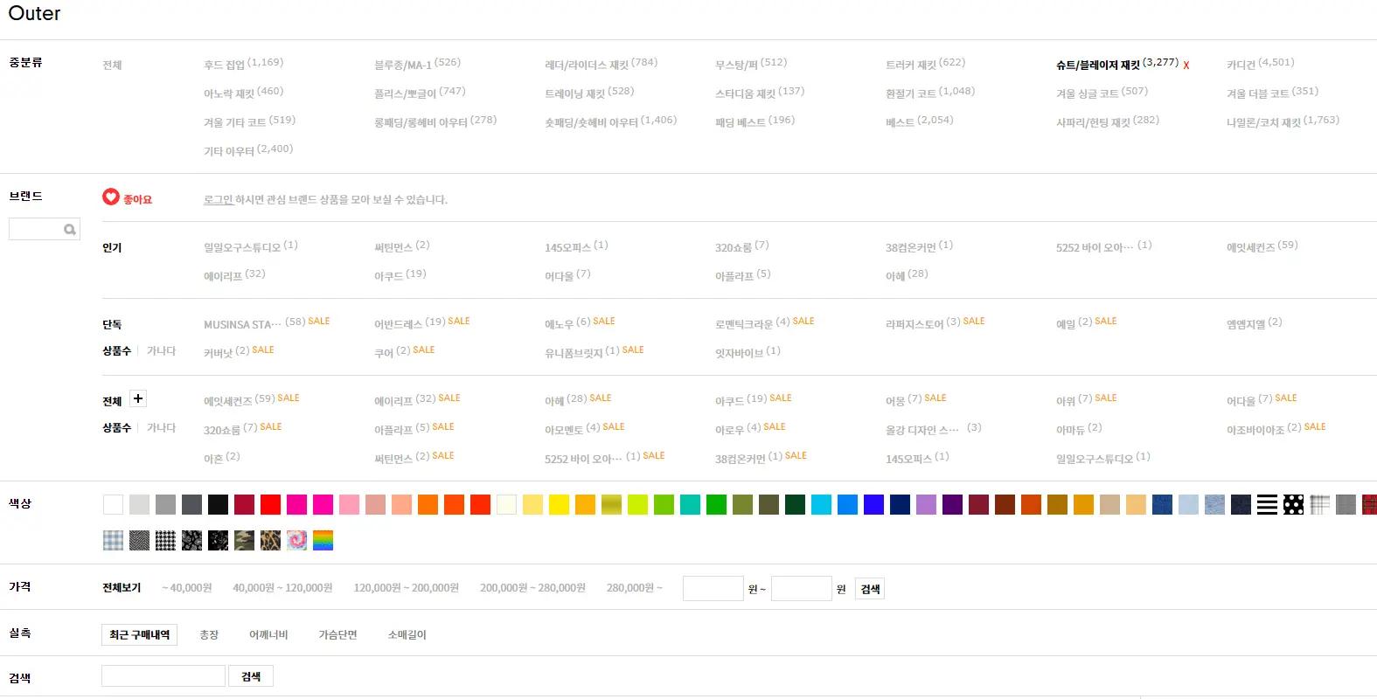The image size is (1377, 699).
Task: Choose the camouflage pattern swatch
Action: (244, 541)
